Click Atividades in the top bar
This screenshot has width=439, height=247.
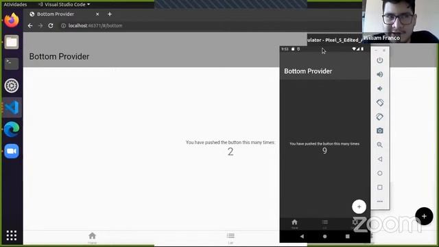(x=15, y=5)
